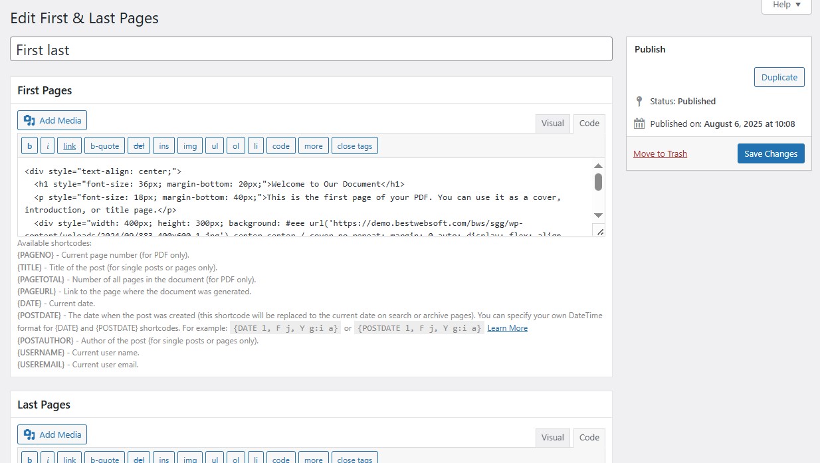The image size is (820, 463).
Task: Click the {USERNAME} shortcode text
Action: [41, 353]
